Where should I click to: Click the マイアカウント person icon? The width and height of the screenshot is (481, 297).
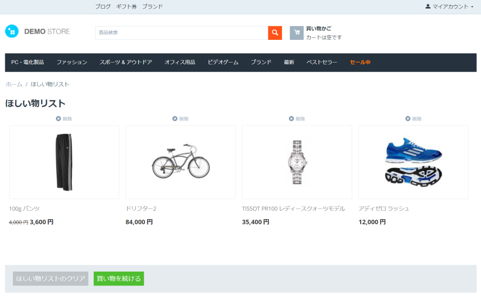[428, 6]
